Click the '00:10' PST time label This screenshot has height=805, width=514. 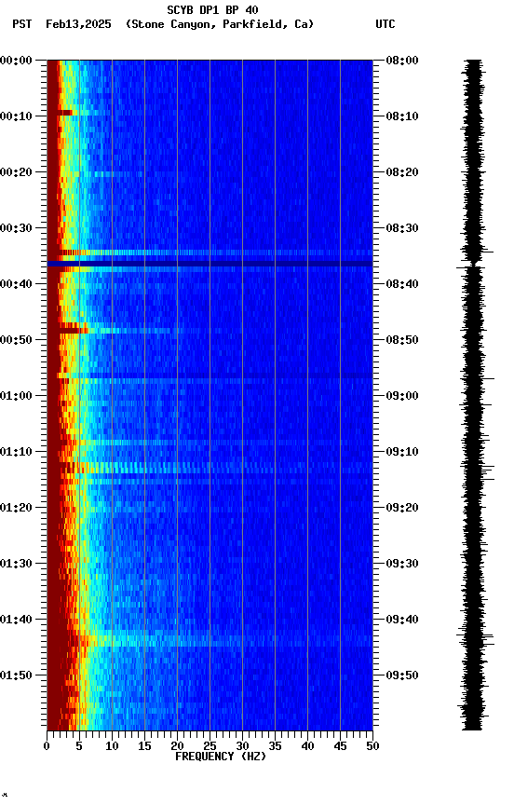(x=16, y=116)
